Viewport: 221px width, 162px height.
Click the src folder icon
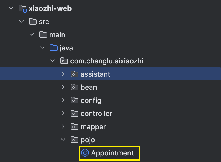pyautogui.click(x=33, y=22)
